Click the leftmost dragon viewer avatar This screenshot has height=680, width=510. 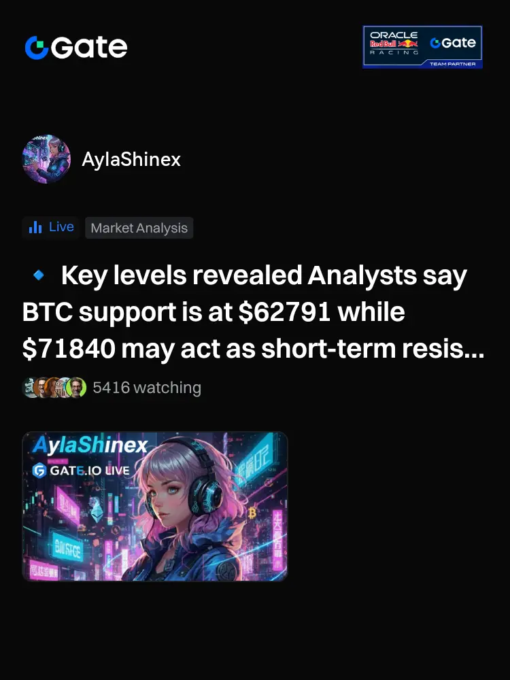pyautogui.click(x=29, y=388)
